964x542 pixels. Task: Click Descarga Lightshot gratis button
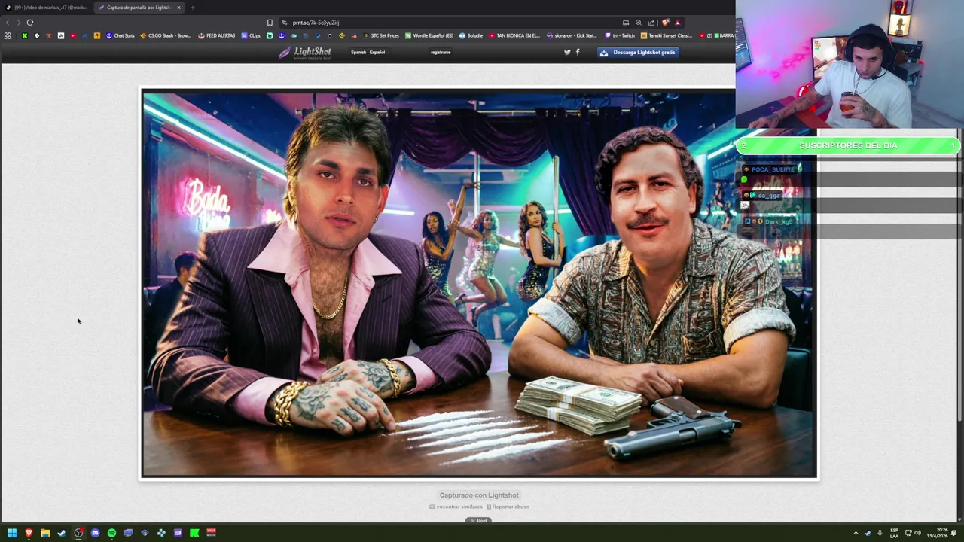pyautogui.click(x=638, y=53)
